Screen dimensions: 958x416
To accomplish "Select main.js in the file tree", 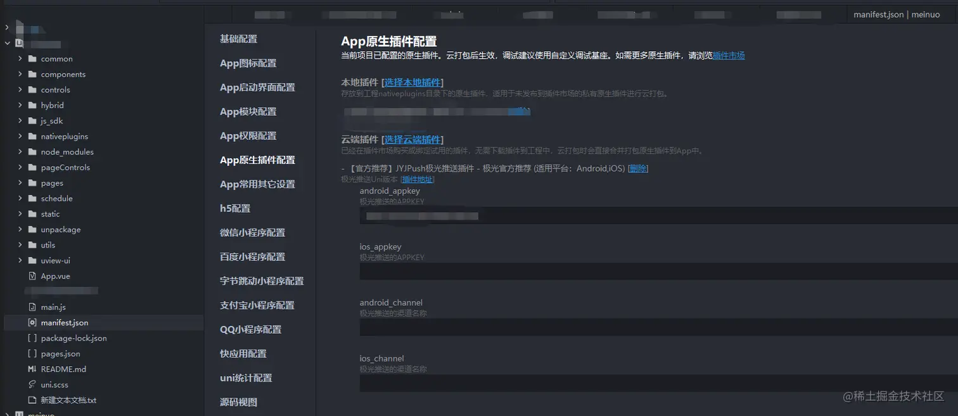I will click(x=53, y=307).
